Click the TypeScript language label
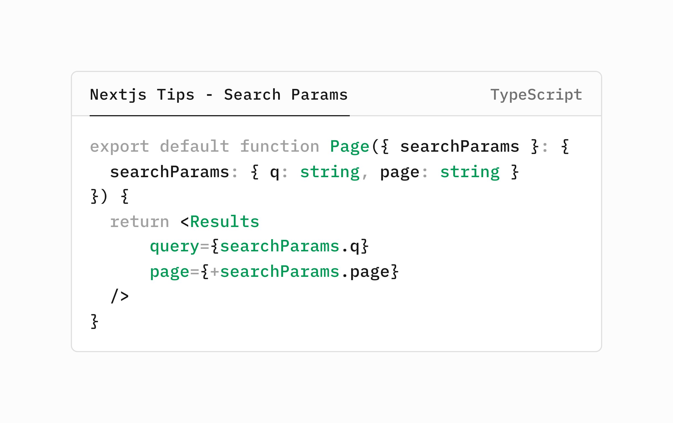 [x=536, y=94]
